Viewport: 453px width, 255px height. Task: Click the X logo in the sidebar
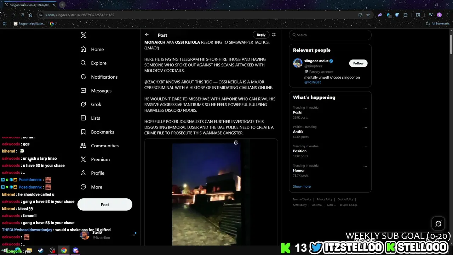[x=84, y=35]
